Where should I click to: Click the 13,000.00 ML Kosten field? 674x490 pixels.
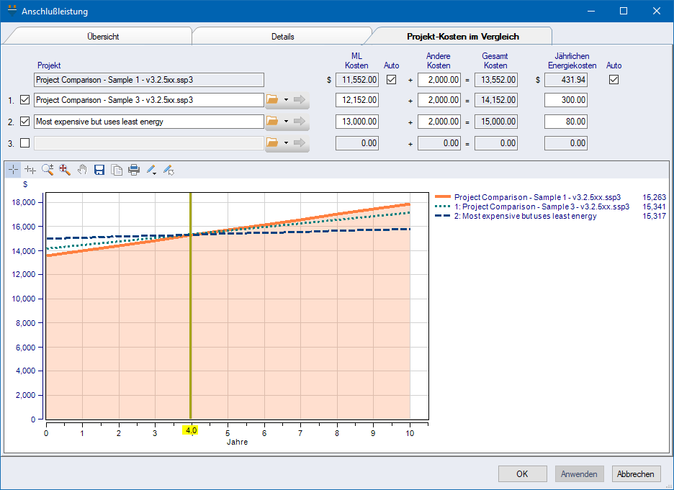pyautogui.click(x=357, y=122)
